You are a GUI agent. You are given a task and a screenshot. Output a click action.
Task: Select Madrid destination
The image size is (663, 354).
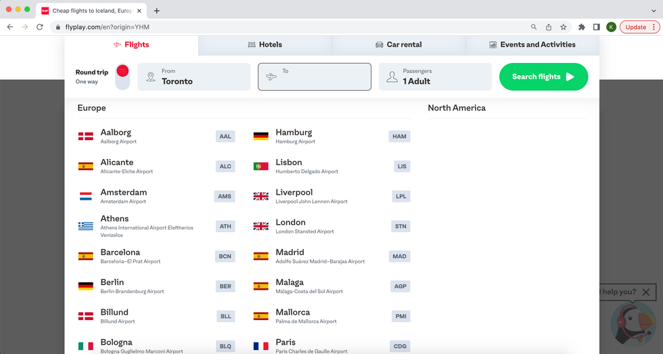[331, 257]
